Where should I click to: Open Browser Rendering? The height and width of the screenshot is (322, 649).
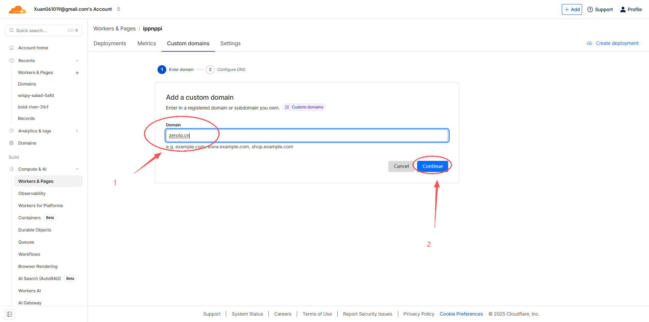[x=38, y=266]
